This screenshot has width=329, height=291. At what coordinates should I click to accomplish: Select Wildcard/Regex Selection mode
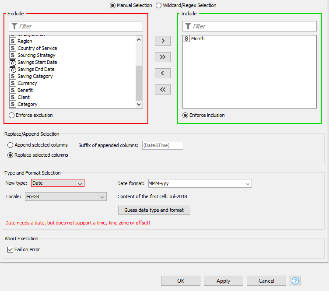(158, 5)
